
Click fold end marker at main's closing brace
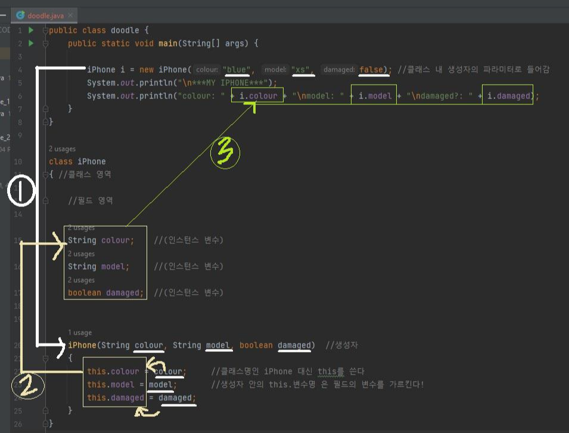coord(45,109)
